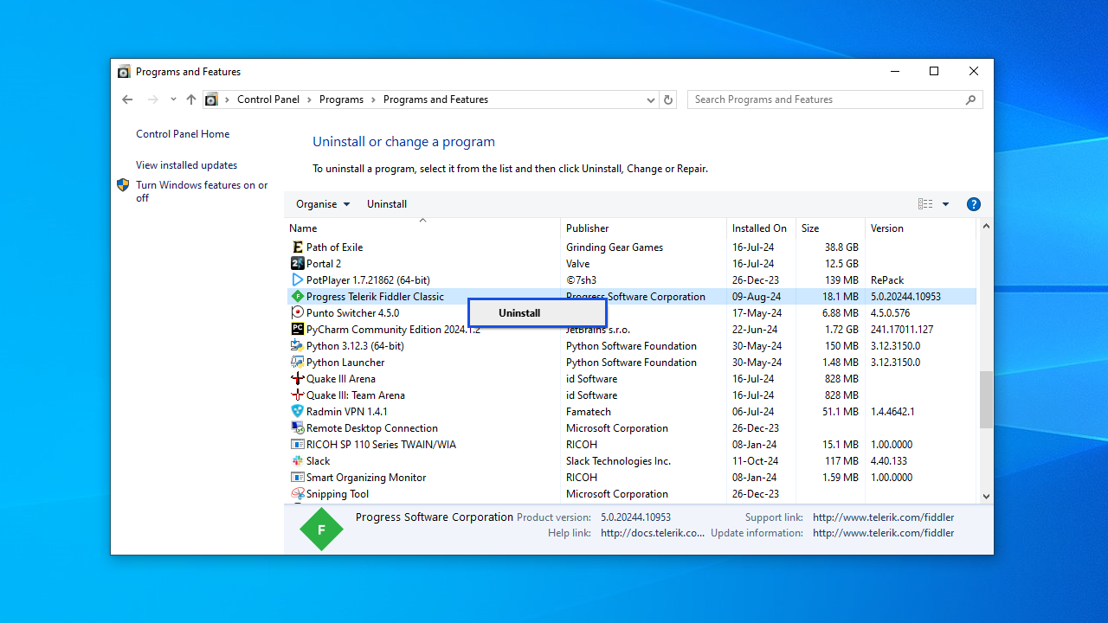Click the Smart Organizing Monitor icon

(x=298, y=478)
